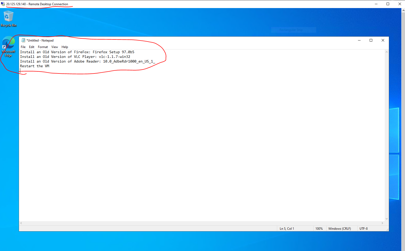Viewport: 405px width, 251px height.
Task: Click text 'vlc-1.1.7-win32' in Notepad
Action: pos(115,57)
